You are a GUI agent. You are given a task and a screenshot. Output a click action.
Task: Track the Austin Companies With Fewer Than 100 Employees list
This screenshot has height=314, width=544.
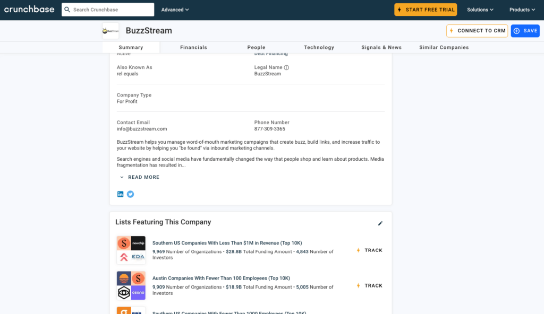(x=369, y=285)
